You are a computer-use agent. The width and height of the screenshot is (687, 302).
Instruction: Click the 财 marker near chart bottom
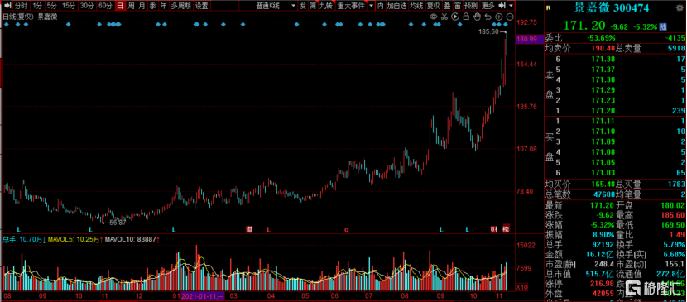494,229
